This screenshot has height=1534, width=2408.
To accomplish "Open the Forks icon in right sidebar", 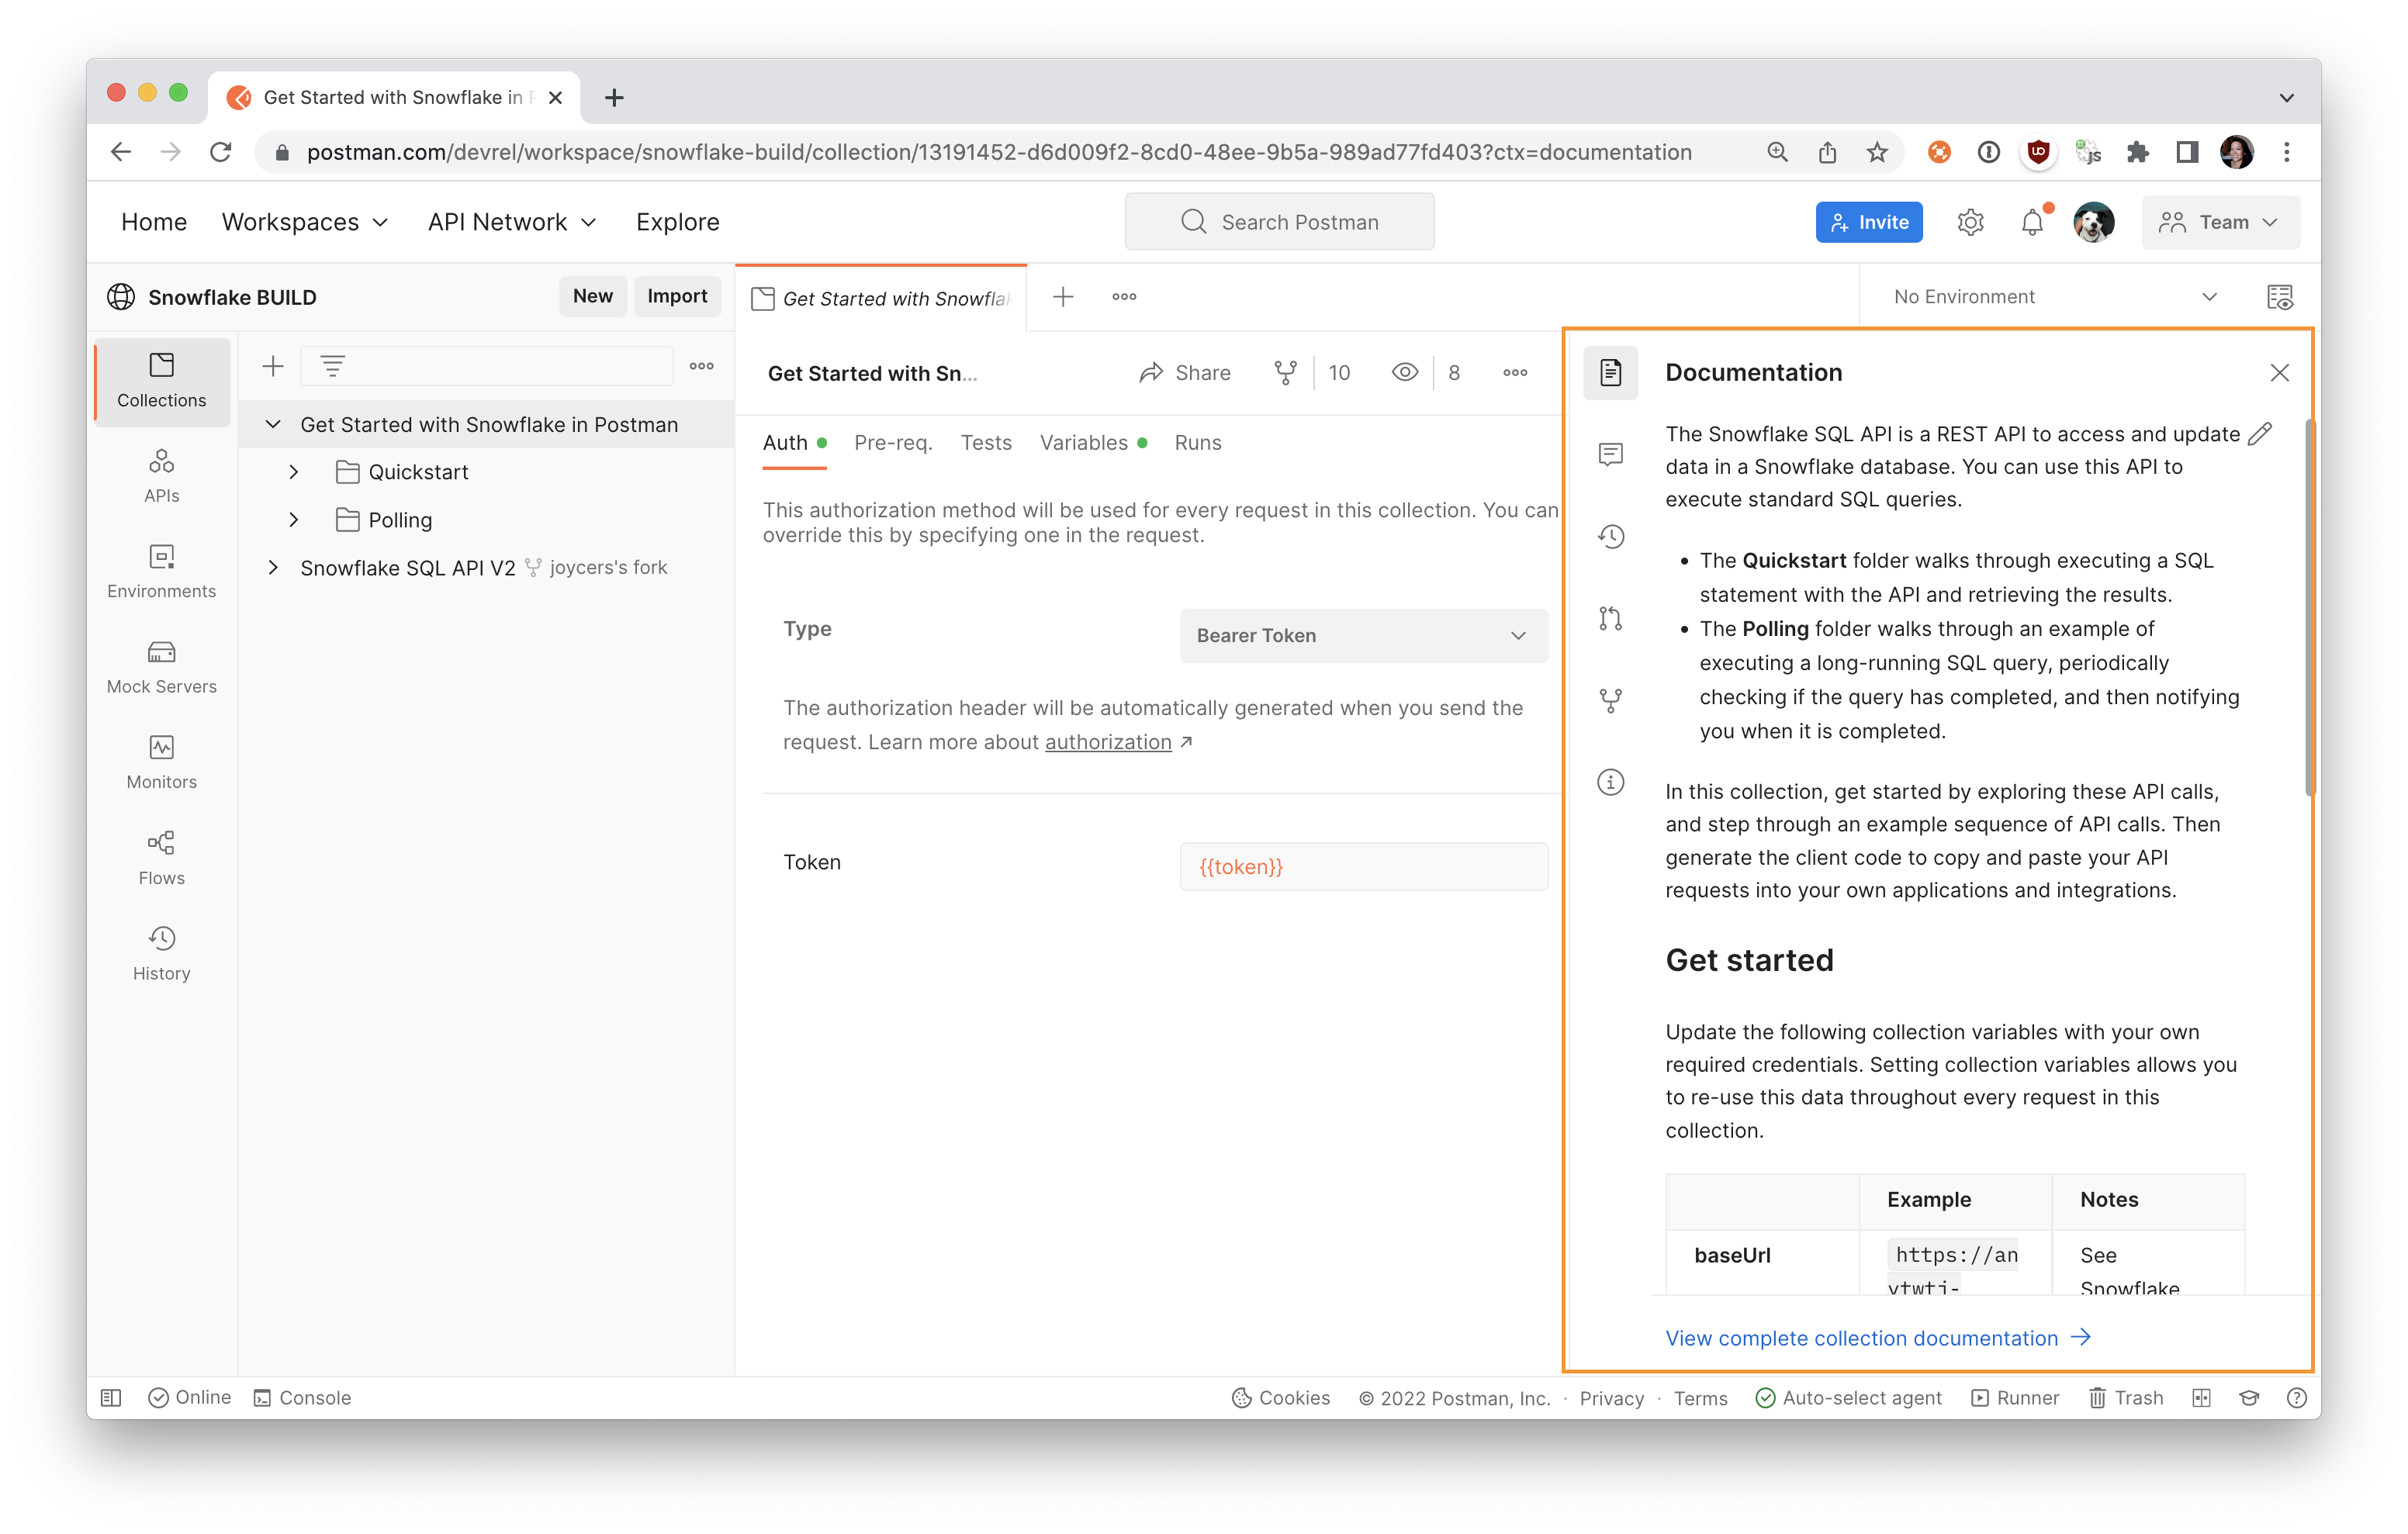I will pos(1610,701).
